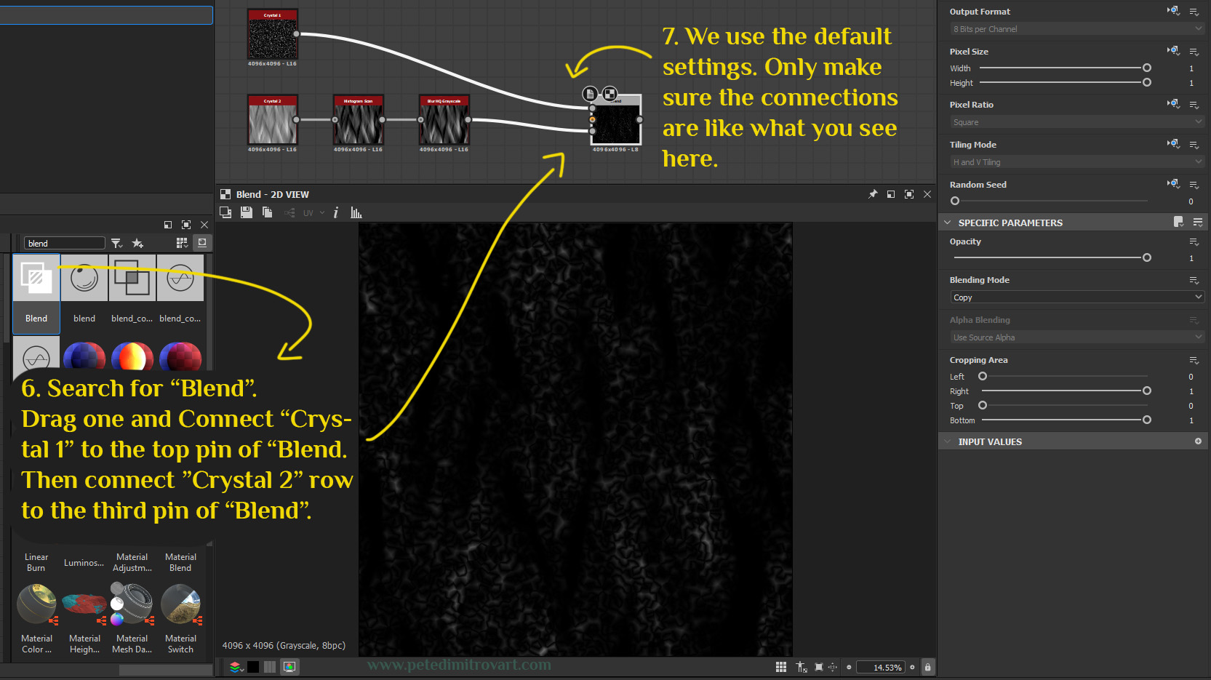The width and height of the screenshot is (1211, 680).
Task: Adjust the Opacity slider handle
Action: coord(1147,257)
